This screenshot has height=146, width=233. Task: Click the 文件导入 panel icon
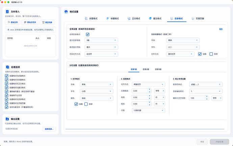[x=7, y=11]
